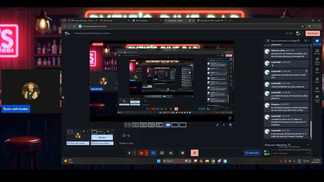Open info icon next to Share your referral link

tap(289, 145)
